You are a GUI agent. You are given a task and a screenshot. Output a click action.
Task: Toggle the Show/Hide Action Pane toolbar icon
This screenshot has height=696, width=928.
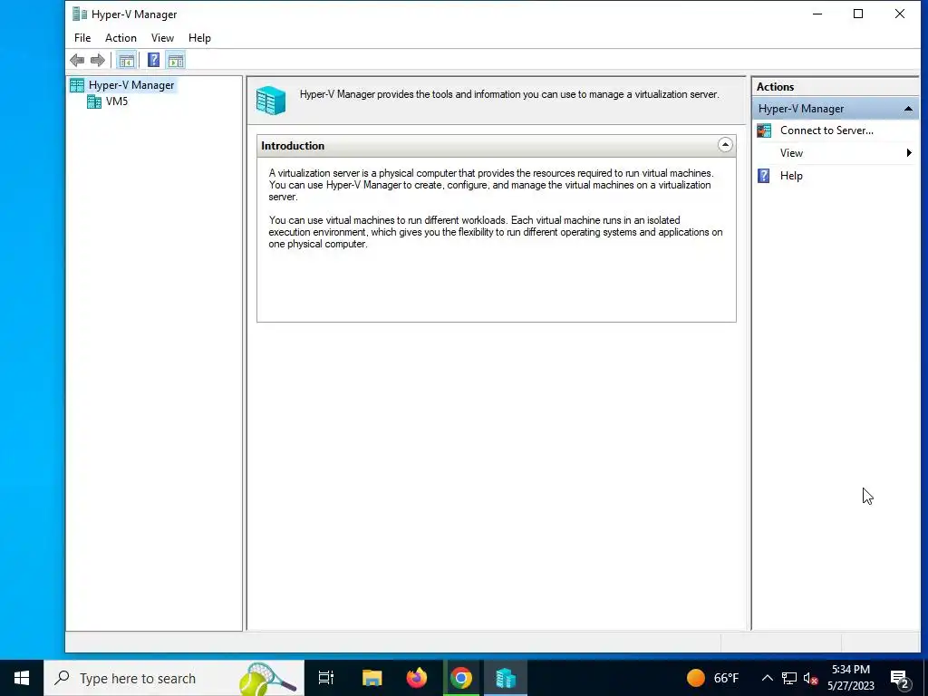(176, 60)
